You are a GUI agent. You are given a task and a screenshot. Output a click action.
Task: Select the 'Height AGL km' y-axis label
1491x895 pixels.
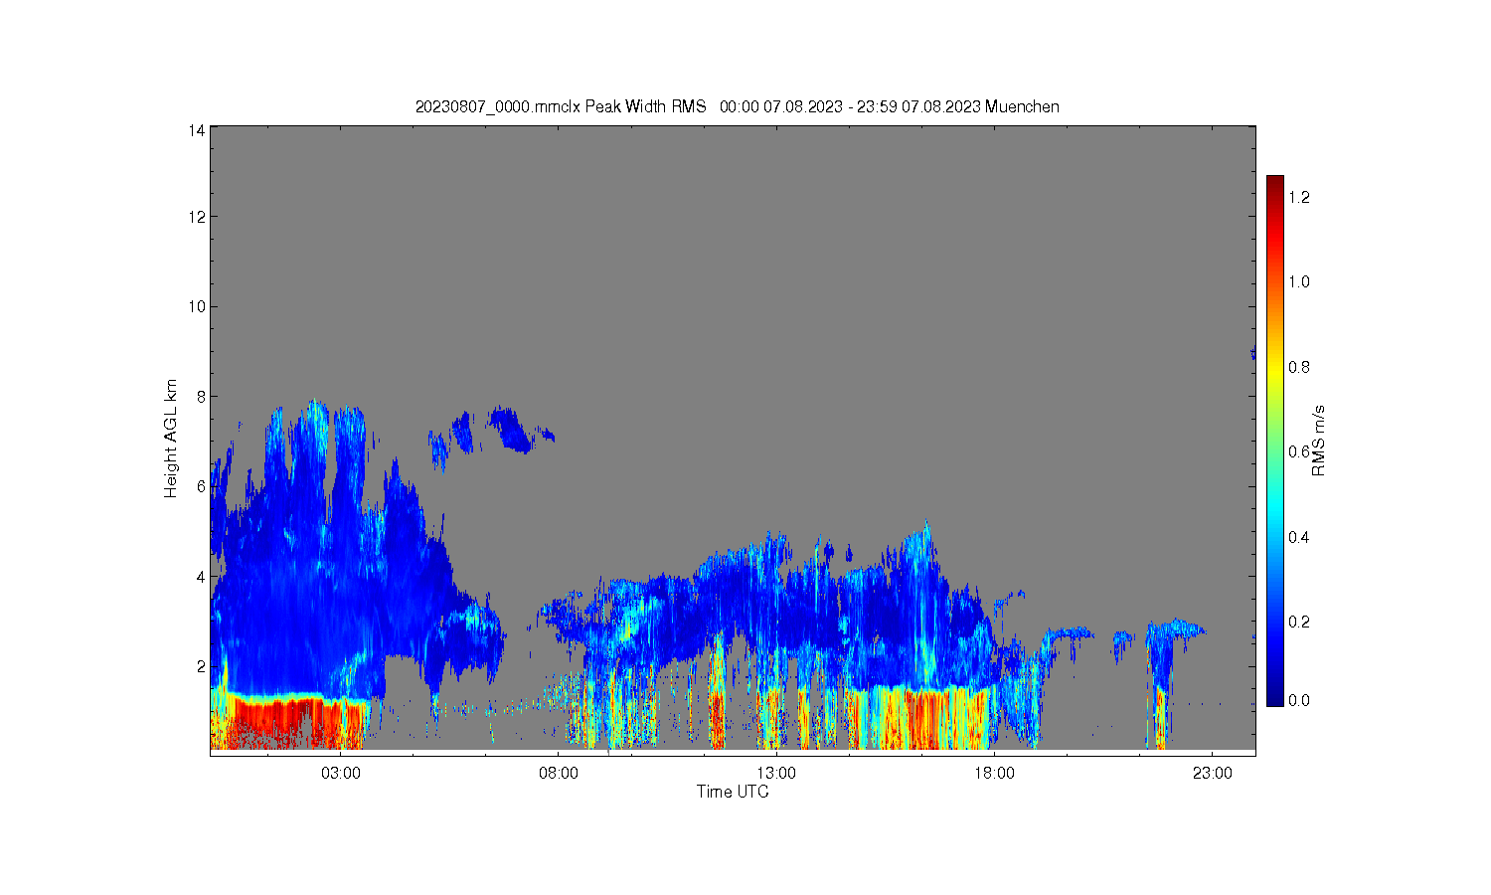tap(171, 439)
